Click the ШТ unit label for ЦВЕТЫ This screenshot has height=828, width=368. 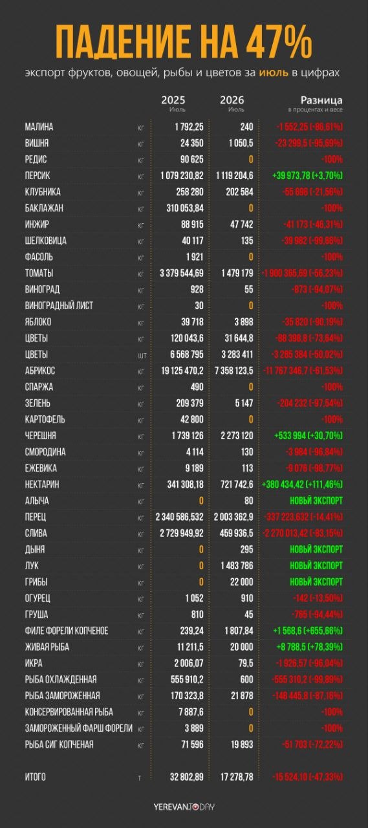[141, 355]
